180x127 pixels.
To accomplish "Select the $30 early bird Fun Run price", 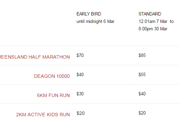I will [x=80, y=94].
